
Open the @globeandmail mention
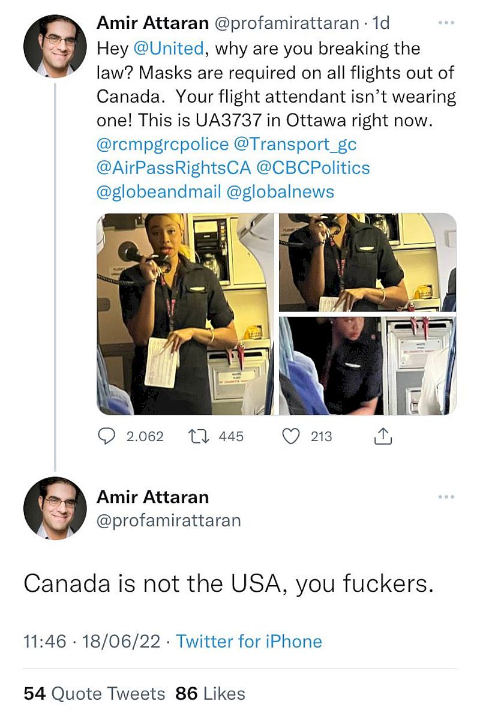tap(158, 192)
